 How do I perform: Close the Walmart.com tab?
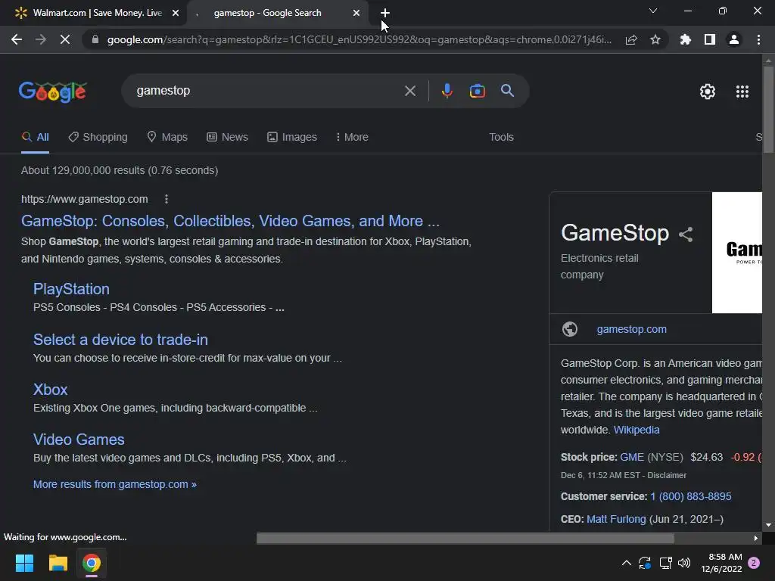pos(176,13)
